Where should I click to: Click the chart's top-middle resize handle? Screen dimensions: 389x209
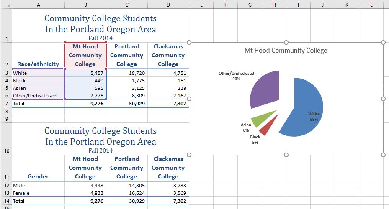pos(286,42)
